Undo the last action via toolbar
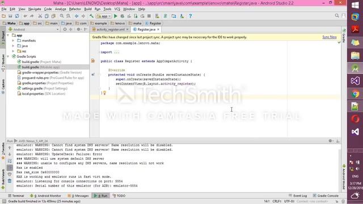363x204 pixels. [25, 16]
